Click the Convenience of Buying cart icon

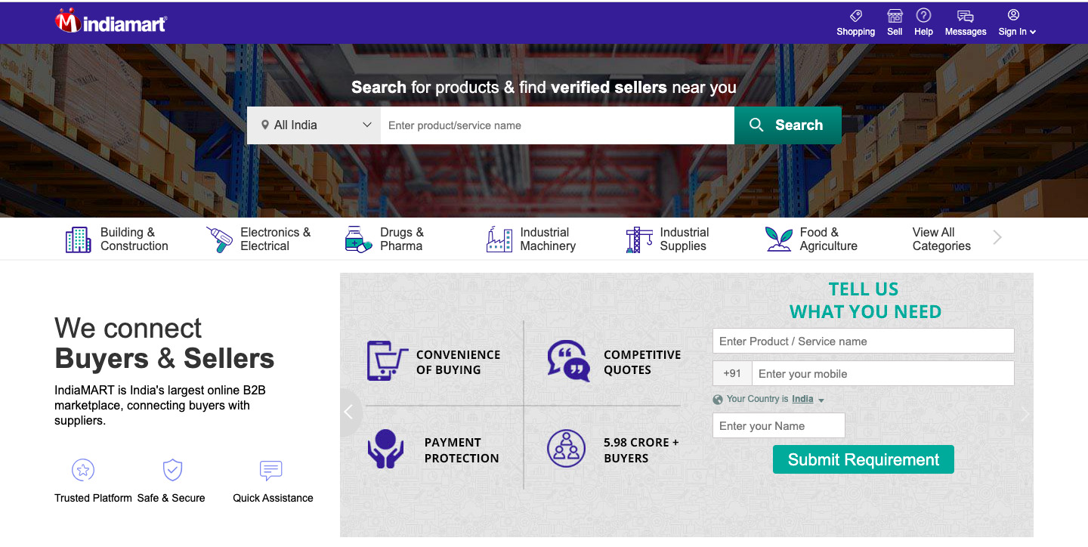click(x=388, y=360)
